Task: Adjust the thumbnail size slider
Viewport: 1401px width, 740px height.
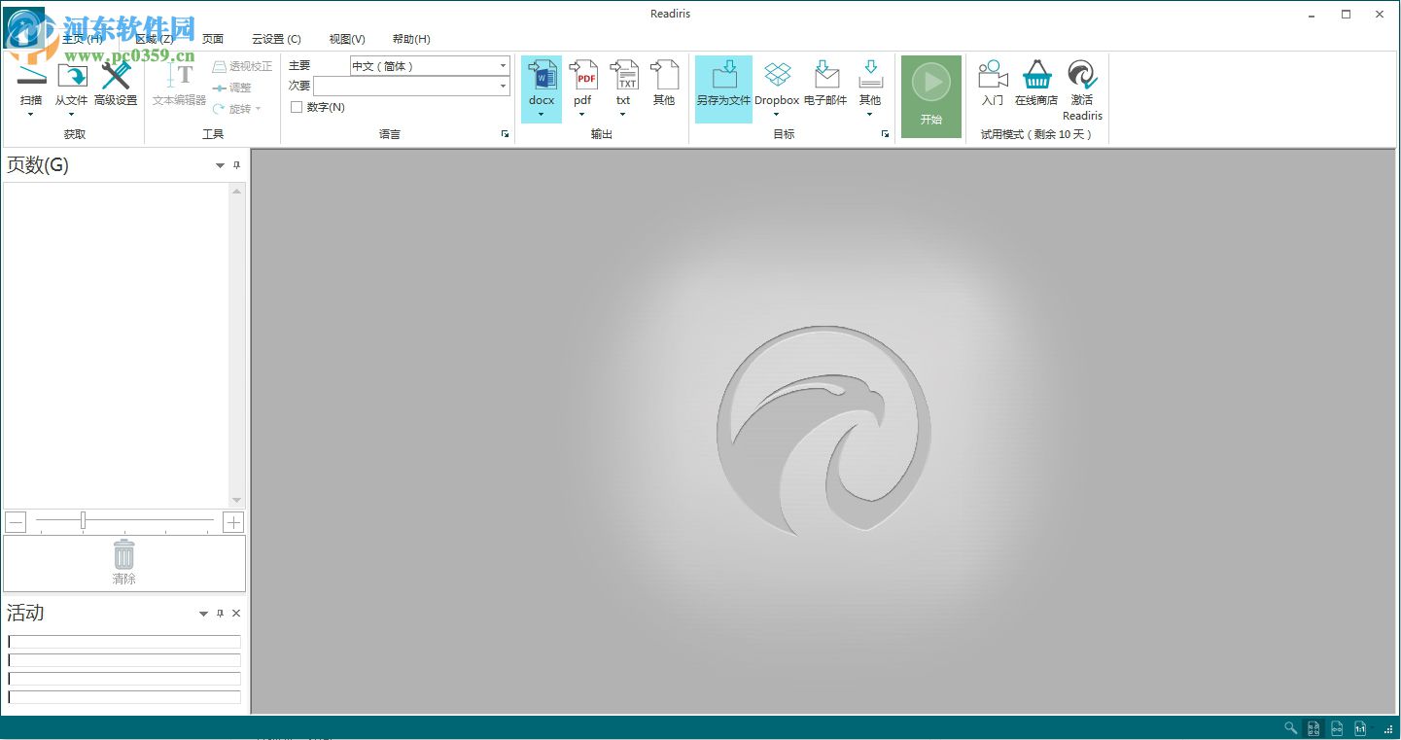Action: (84, 521)
